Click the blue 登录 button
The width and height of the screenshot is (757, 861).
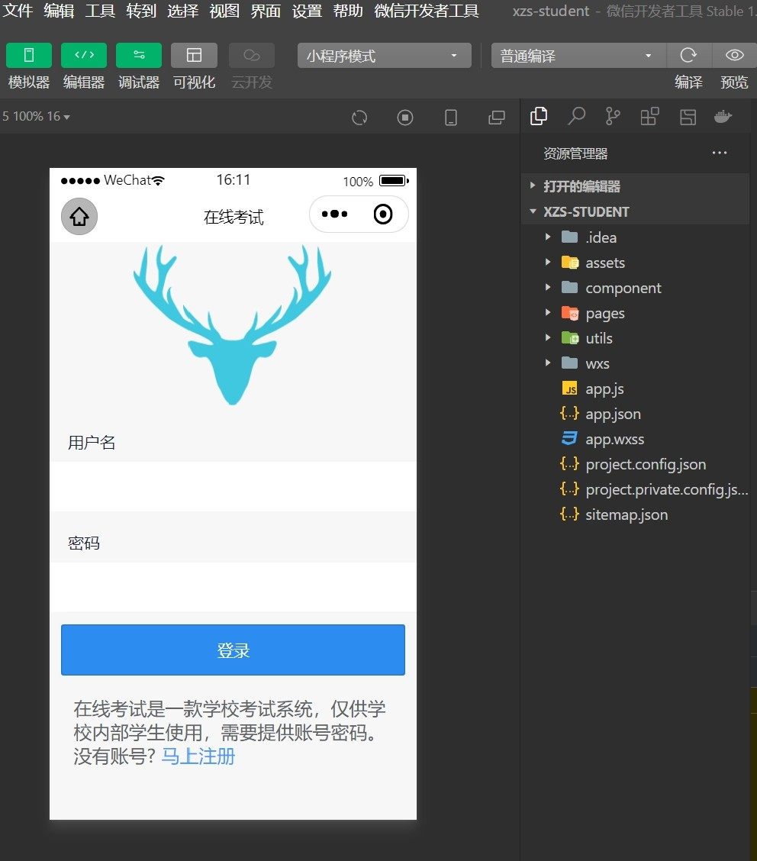[x=233, y=650]
